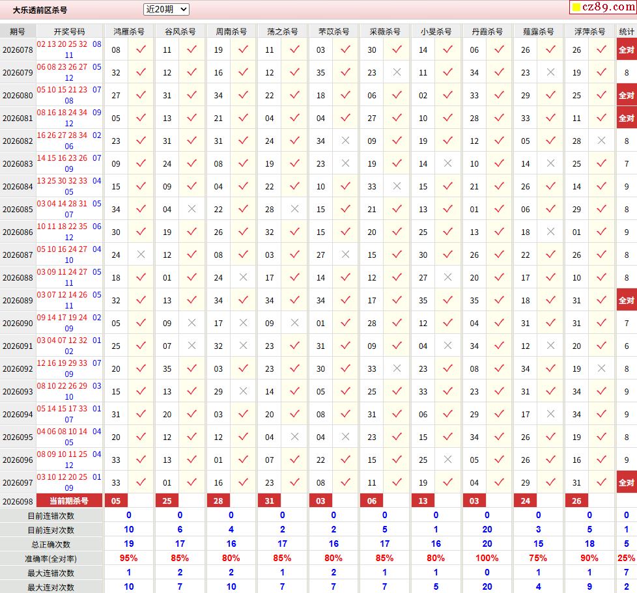Viewport: 637px width, 593px height.
Task: Click the X mark under 芣苡杀号 in row 2026095
Action: 346,437
